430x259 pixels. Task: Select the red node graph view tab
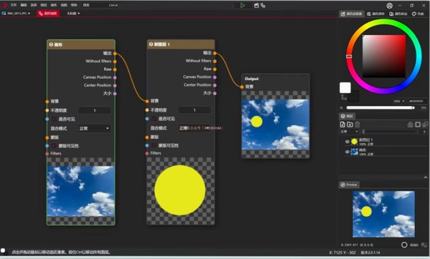pos(48,13)
